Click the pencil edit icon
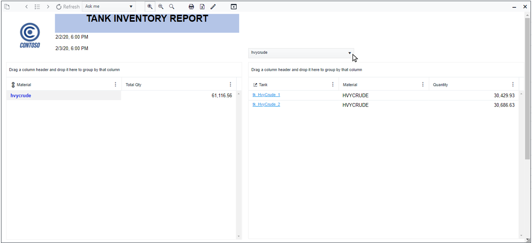This screenshot has height=243, width=532. pyautogui.click(x=213, y=7)
